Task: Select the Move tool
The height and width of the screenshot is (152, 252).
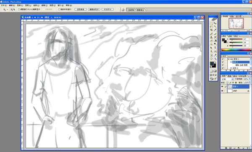Action: point(215,23)
